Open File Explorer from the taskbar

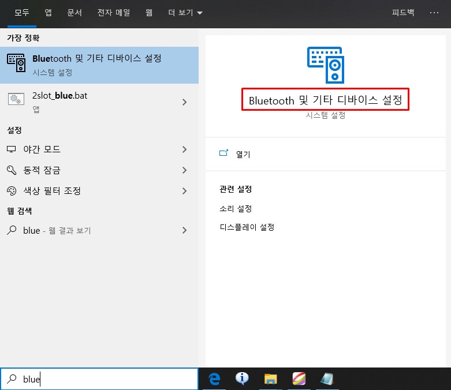coord(270,379)
